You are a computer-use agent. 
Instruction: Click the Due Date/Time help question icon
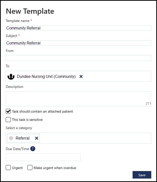click(33, 149)
